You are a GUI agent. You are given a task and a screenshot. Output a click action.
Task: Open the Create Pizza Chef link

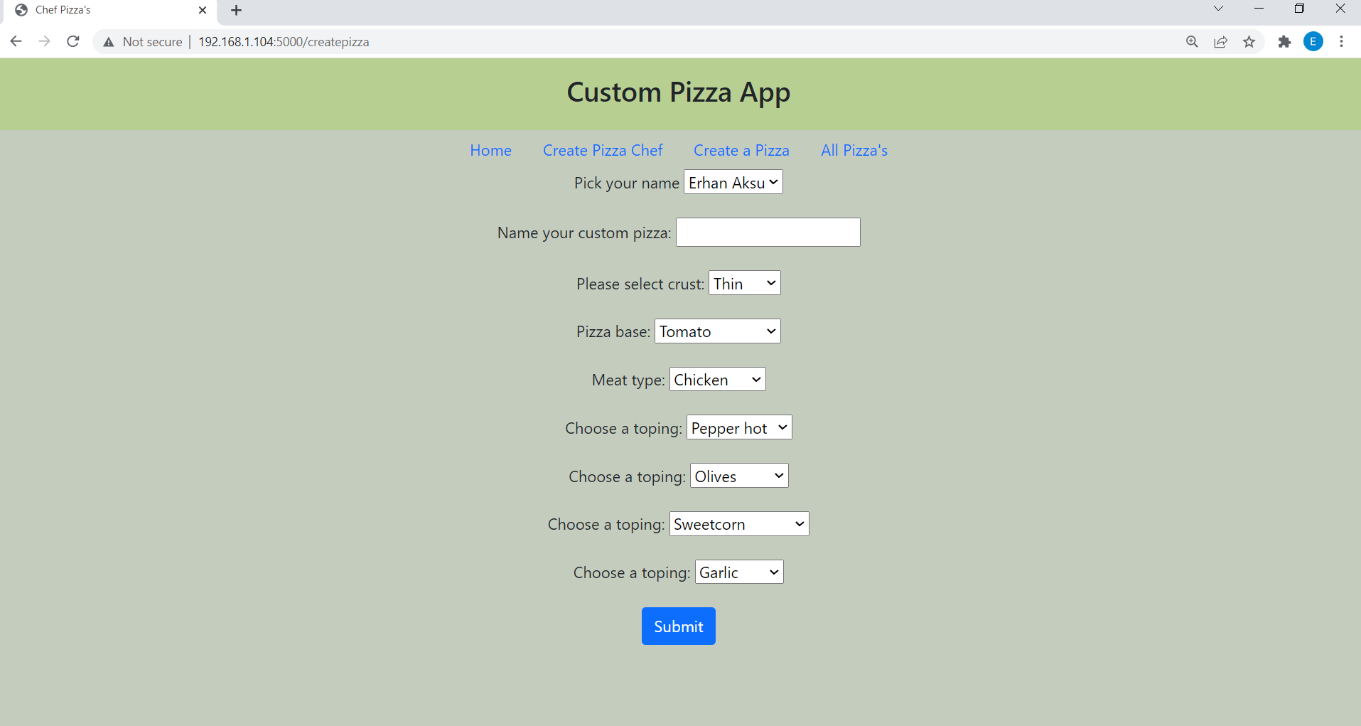603,150
